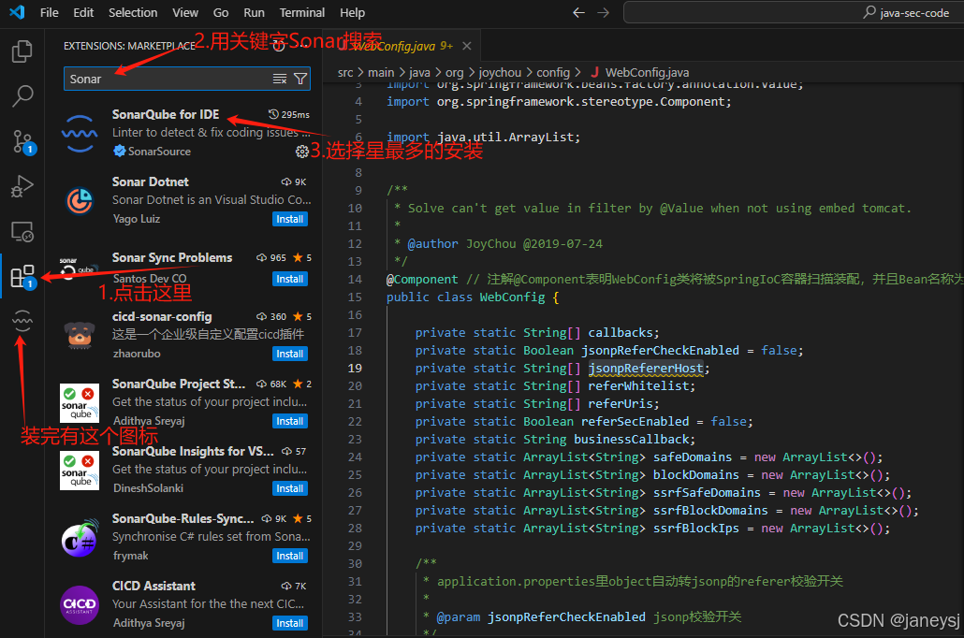The width and height of the screenshot is (964, 638).
Task: Click the callbacks field on line 17
Action: click(x=621, y=332)
